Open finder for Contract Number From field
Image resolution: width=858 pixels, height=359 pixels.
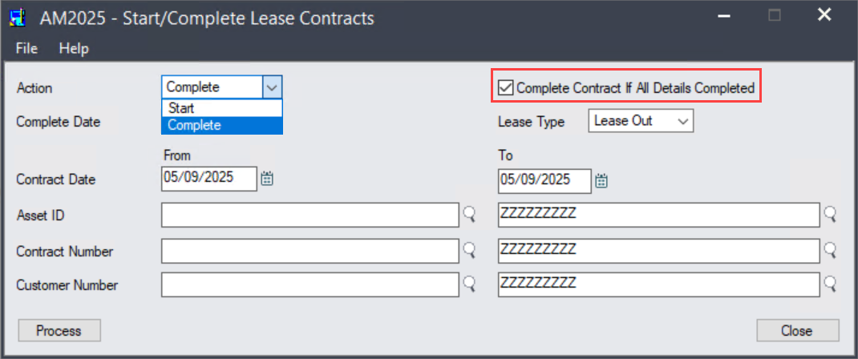[x=469, y=250]
